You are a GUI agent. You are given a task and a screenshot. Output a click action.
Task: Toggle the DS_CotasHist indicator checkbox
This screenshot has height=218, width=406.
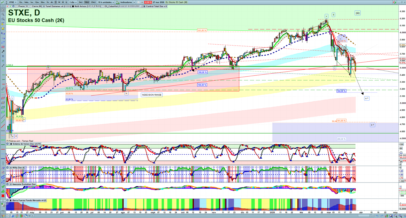pos(103,6)
